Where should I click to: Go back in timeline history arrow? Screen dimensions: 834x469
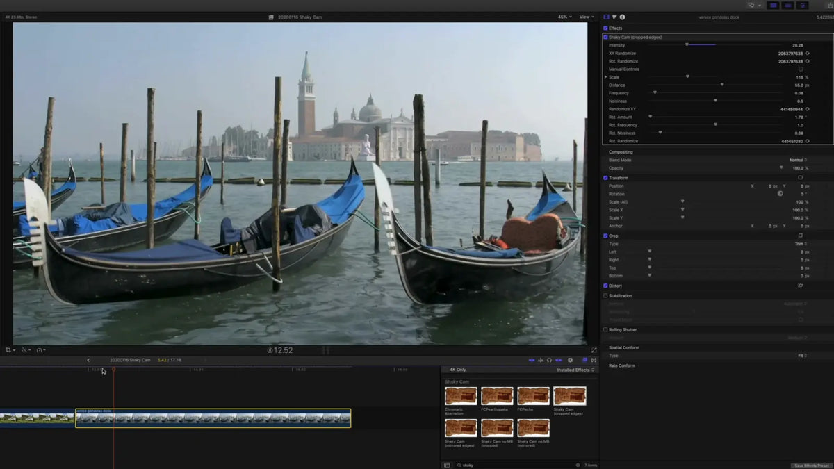click(x=88, y=360)
